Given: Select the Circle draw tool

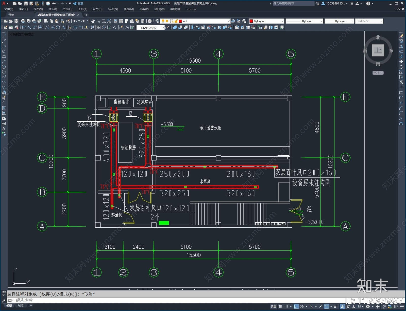Looking at the screenshot, I should pyautogui.click(x=4, y=67).
